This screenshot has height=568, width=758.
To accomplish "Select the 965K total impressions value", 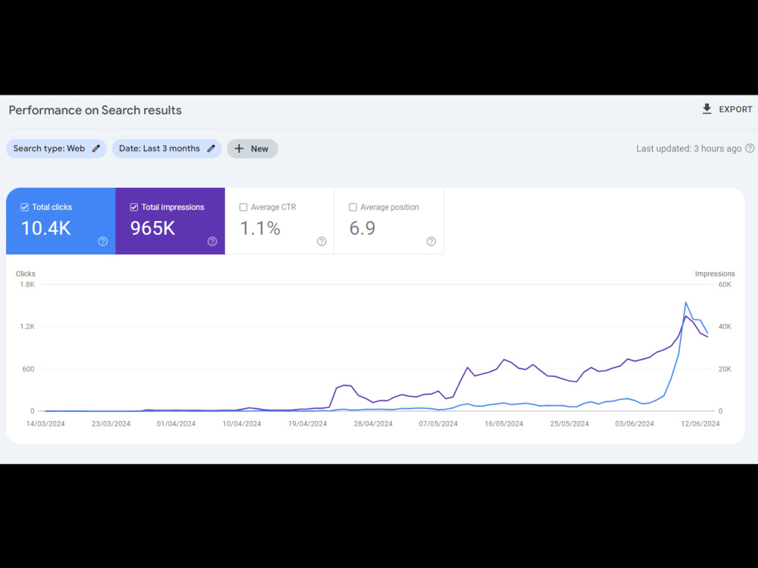I will tap(153, 229).
